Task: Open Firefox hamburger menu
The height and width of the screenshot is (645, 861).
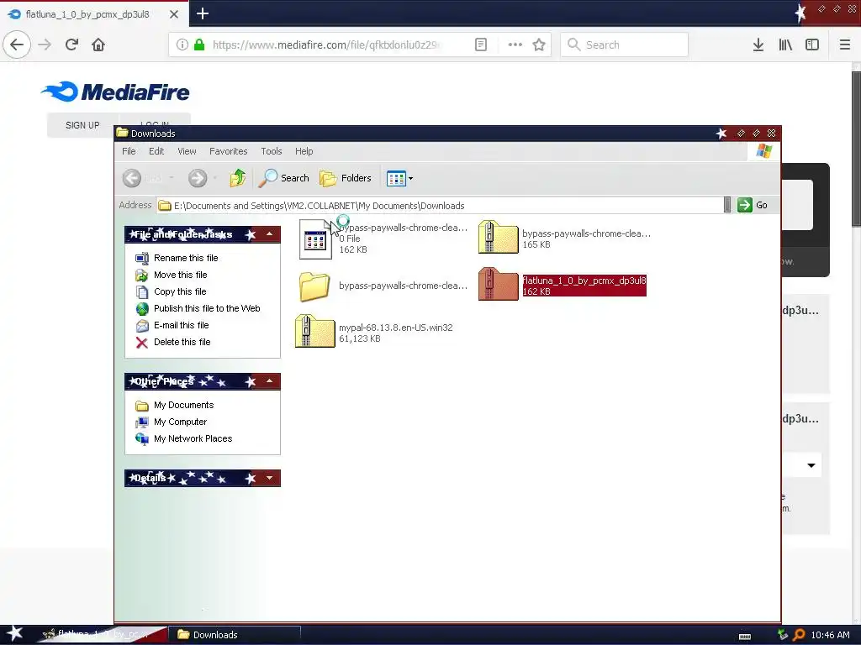Action: 845,45
